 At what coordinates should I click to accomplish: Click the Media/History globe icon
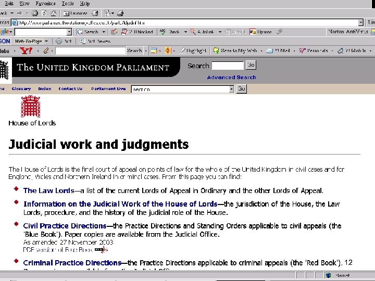tap(95, 14)
